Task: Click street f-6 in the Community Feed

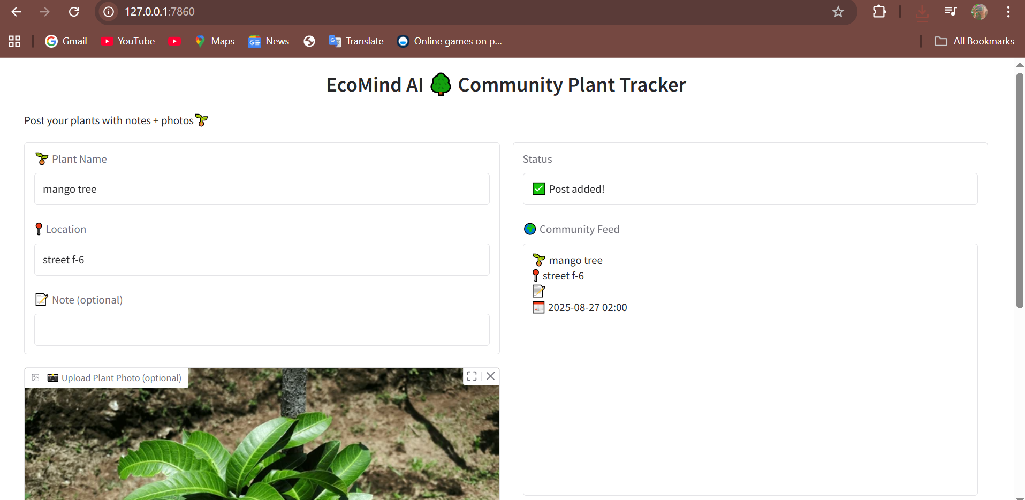Action: (563, 276)
